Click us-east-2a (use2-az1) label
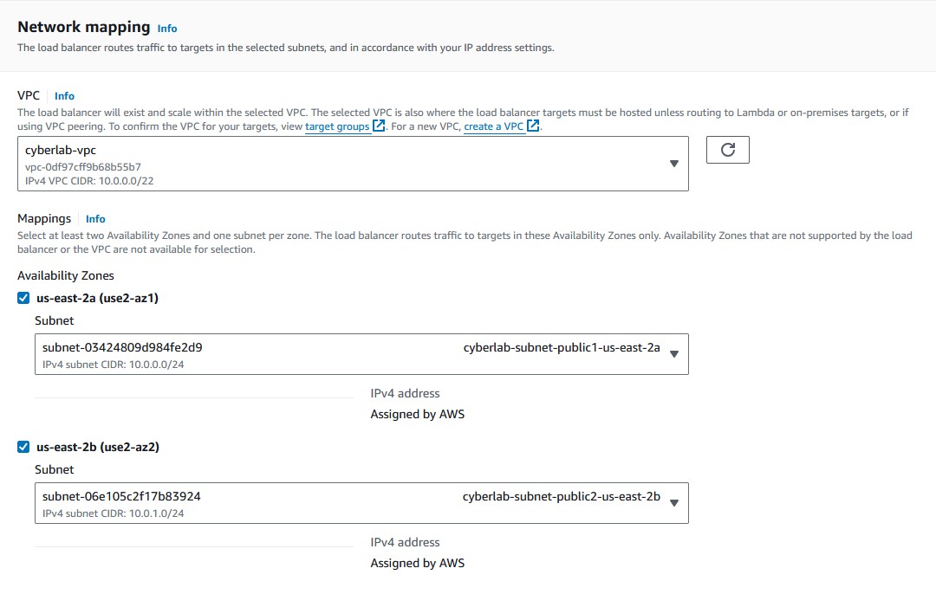This screenshot has width=936, height=594. coord(97,298)
